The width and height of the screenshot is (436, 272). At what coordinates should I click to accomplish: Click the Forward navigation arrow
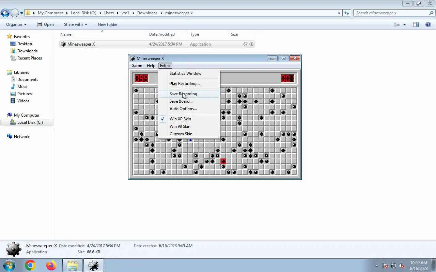(x=15, y=13)
